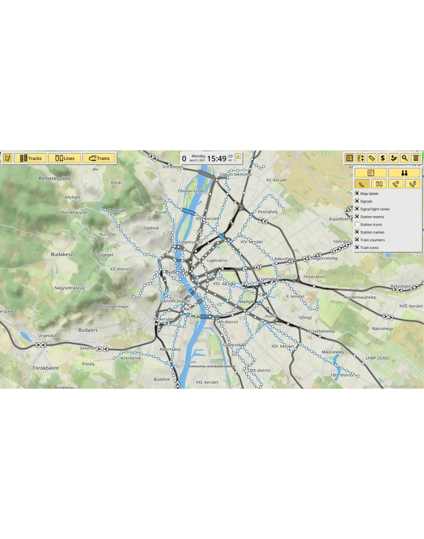Screen dimensions: 424x539
Task: Open the main menu hamburger icon
Action: pos(416,158)
